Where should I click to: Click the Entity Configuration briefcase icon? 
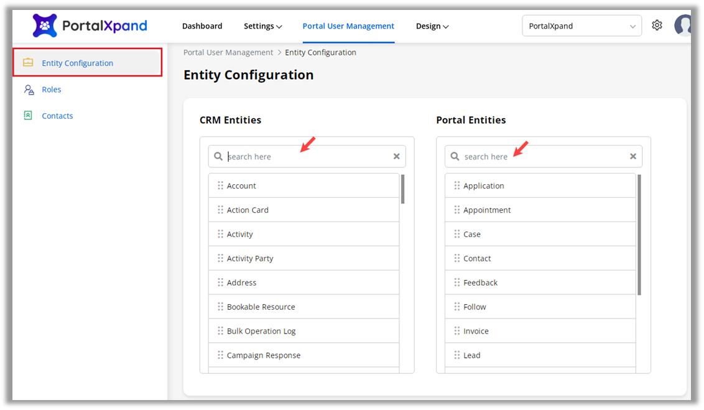coord(28,63)
